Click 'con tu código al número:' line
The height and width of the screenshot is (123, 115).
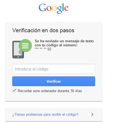[x=56, y=45]
